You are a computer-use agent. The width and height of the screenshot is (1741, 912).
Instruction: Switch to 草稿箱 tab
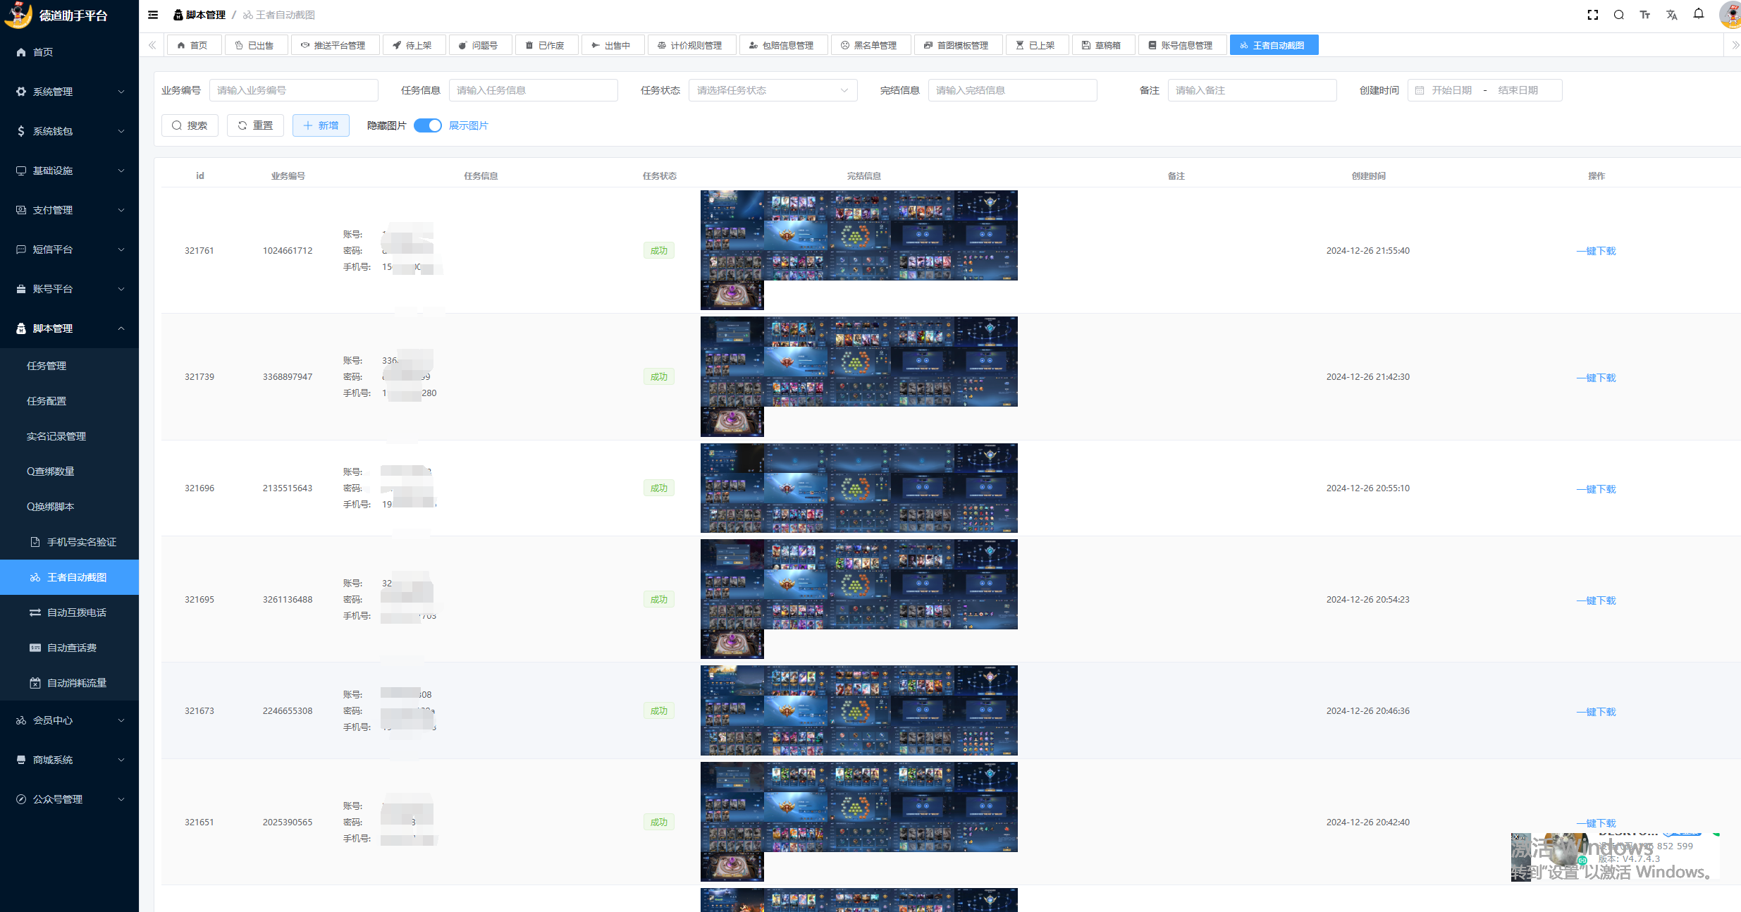[x=1103, y=45]
